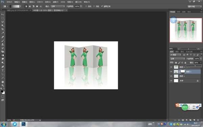Open the Edit menu
This screenshot has width=203, height=127.
tap(17, 2)
